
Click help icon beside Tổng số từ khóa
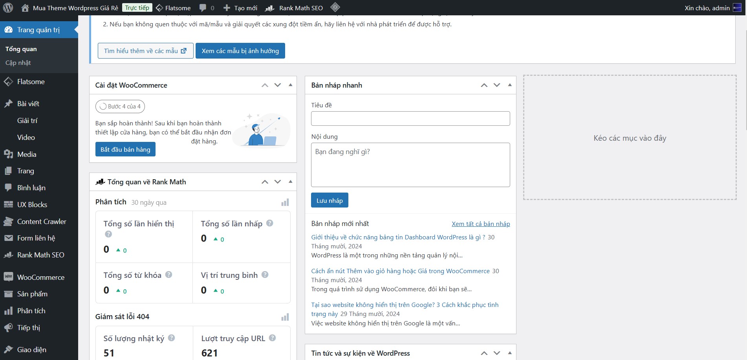coord(168,275)
